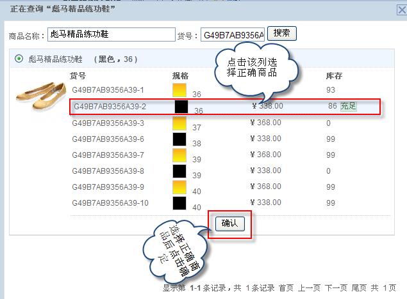The height and width of the screenshot is (299, 407).
Task: Click the 货号 item number input field
Action: [x=232, y=35]
